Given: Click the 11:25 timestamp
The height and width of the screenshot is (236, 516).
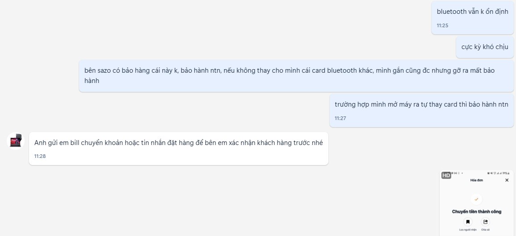Looking at the screenshot, I should [x=442, y=25].
